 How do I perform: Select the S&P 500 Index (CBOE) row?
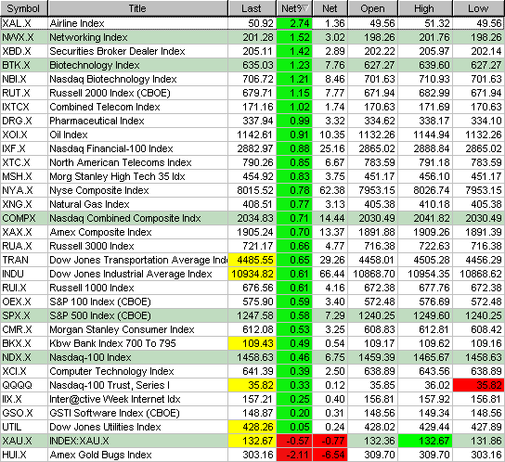coord(252,315)
